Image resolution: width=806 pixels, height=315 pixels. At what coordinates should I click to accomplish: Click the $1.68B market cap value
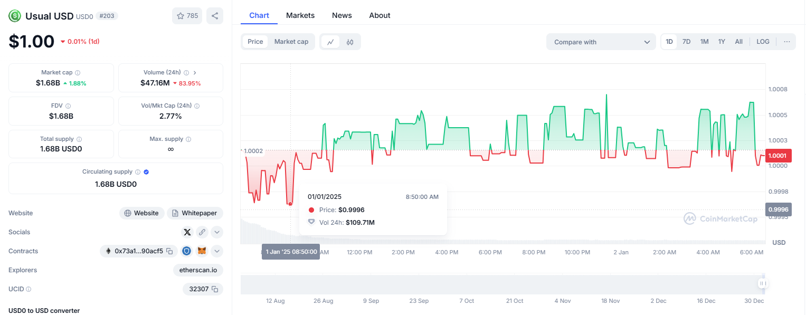point(48,83)
